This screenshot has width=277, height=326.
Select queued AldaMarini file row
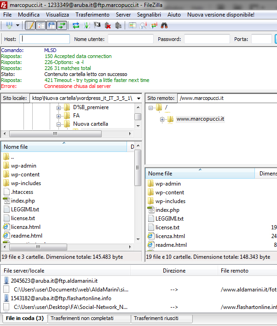point(71,290)
